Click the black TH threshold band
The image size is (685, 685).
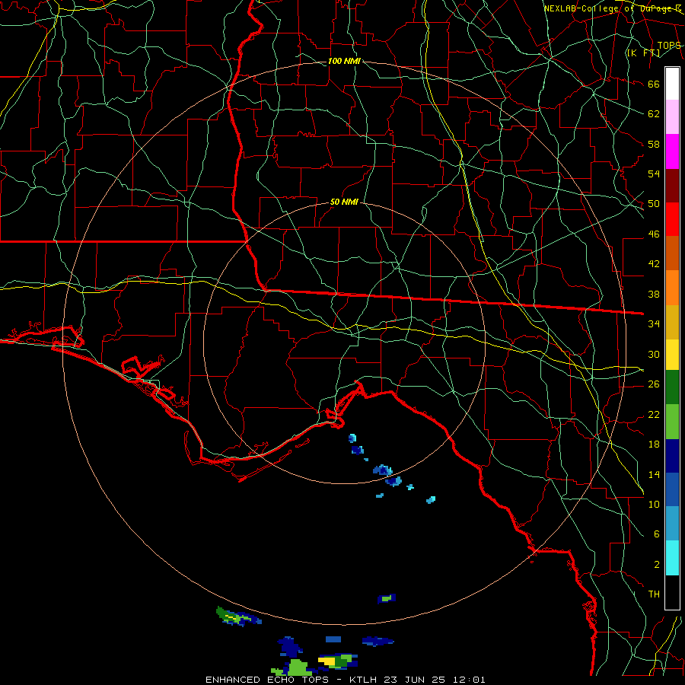(672, 592)
